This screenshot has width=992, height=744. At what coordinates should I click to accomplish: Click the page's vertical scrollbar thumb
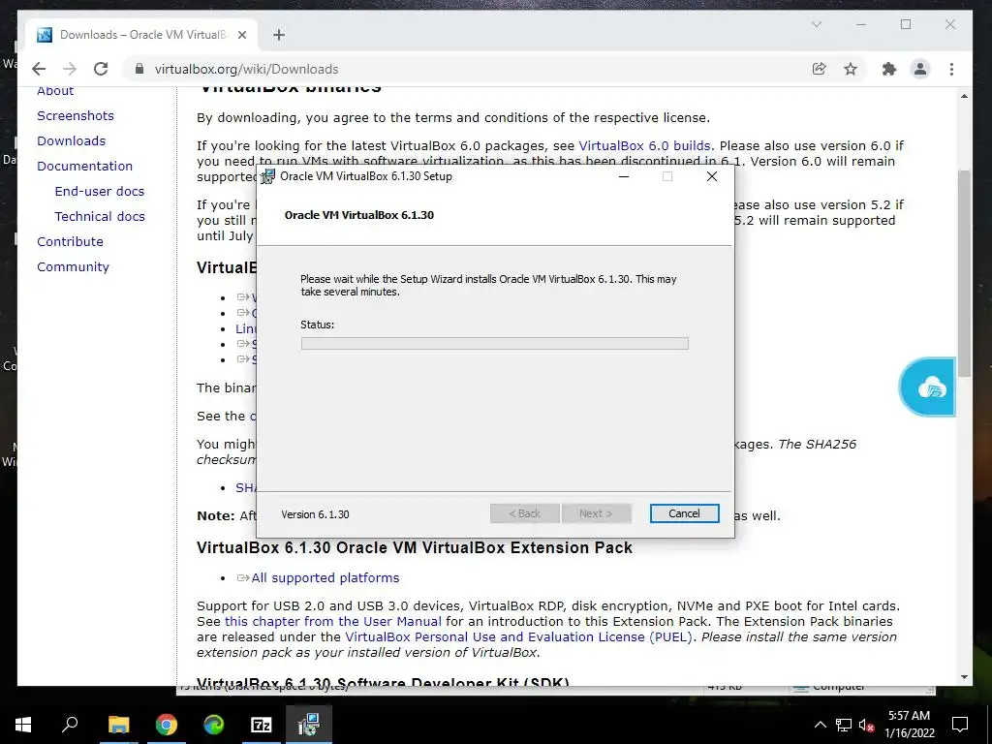click(964, 273)
